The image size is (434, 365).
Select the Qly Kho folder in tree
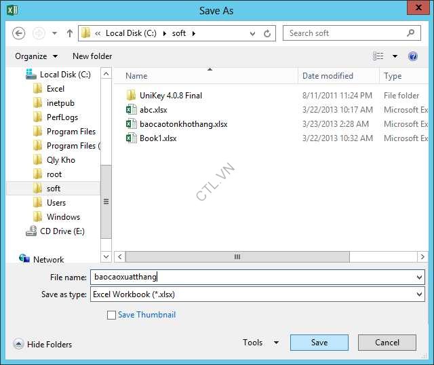[60, 160]
